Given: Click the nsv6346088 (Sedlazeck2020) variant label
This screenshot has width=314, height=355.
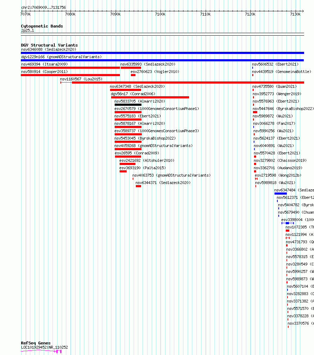Looking at the screenshot, I should (49, 49).
